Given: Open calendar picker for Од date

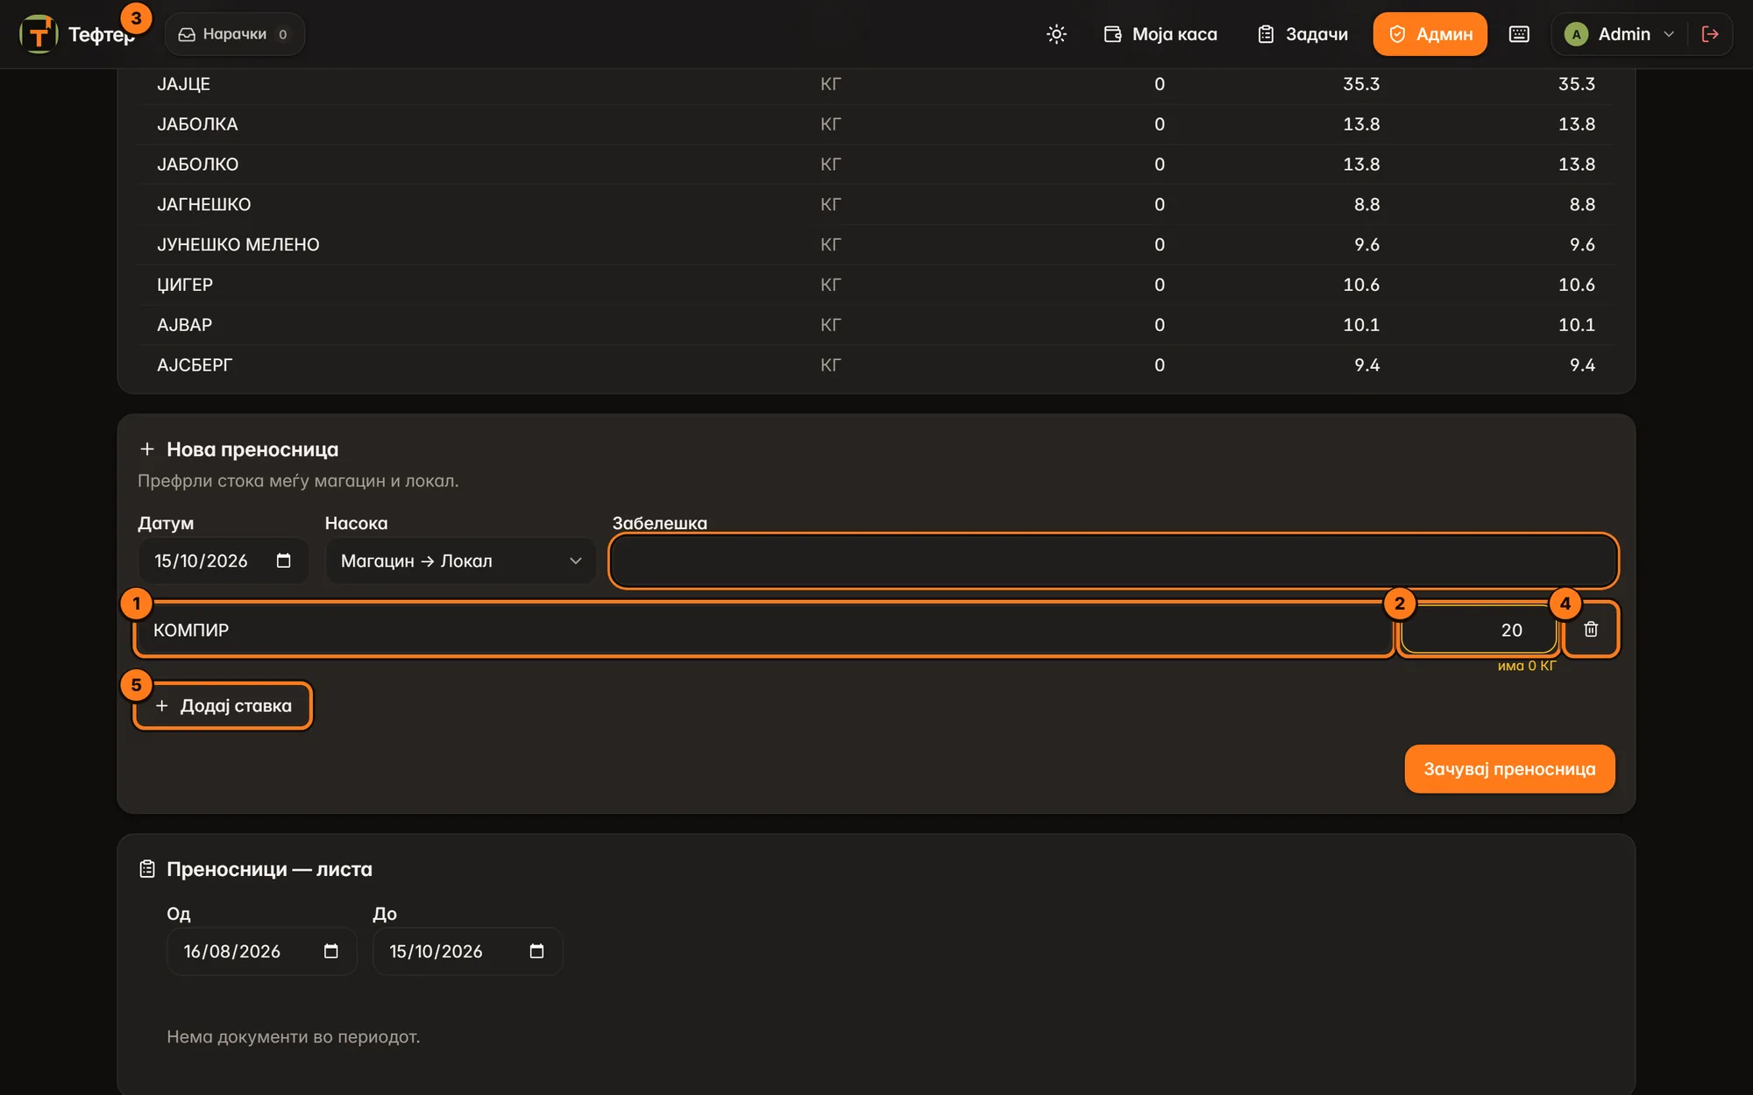Looking at the screenshot, I should pyautogui.click(x=330, y=951).
